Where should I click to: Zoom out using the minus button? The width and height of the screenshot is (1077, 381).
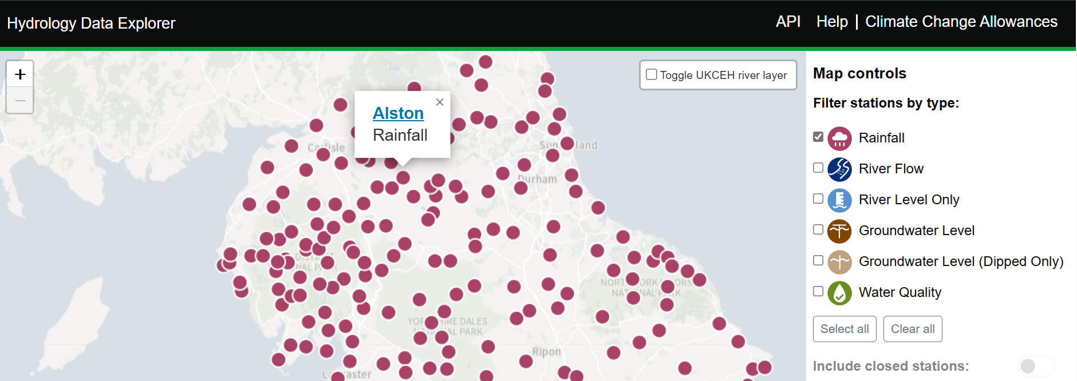coord(20,101)
